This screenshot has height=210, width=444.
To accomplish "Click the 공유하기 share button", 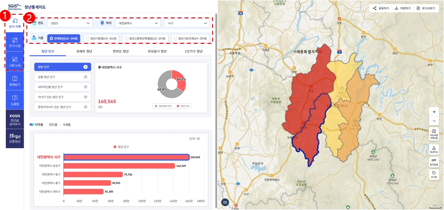I will coord(381,8).
